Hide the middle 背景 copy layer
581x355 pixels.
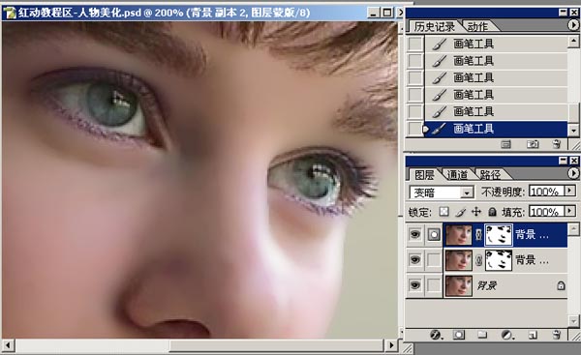click(x=415, y=260)
